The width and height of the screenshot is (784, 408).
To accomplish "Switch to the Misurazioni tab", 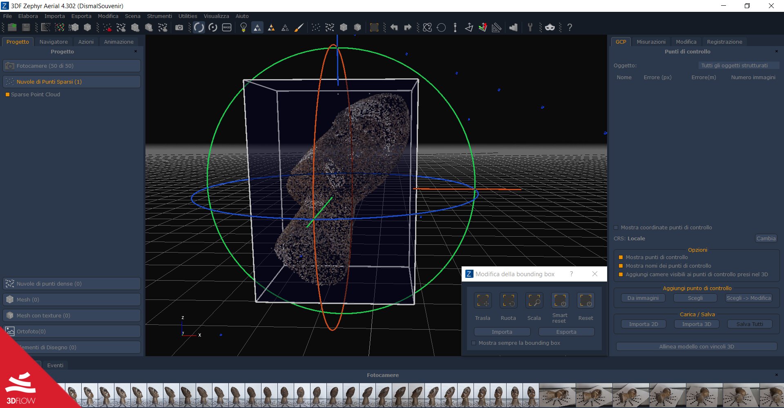I will [x=651, y=42].
